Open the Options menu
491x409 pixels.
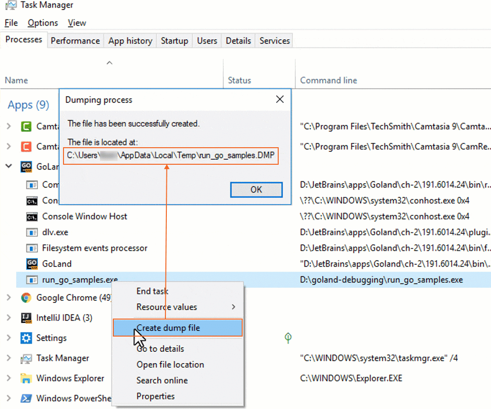point(43,23)
